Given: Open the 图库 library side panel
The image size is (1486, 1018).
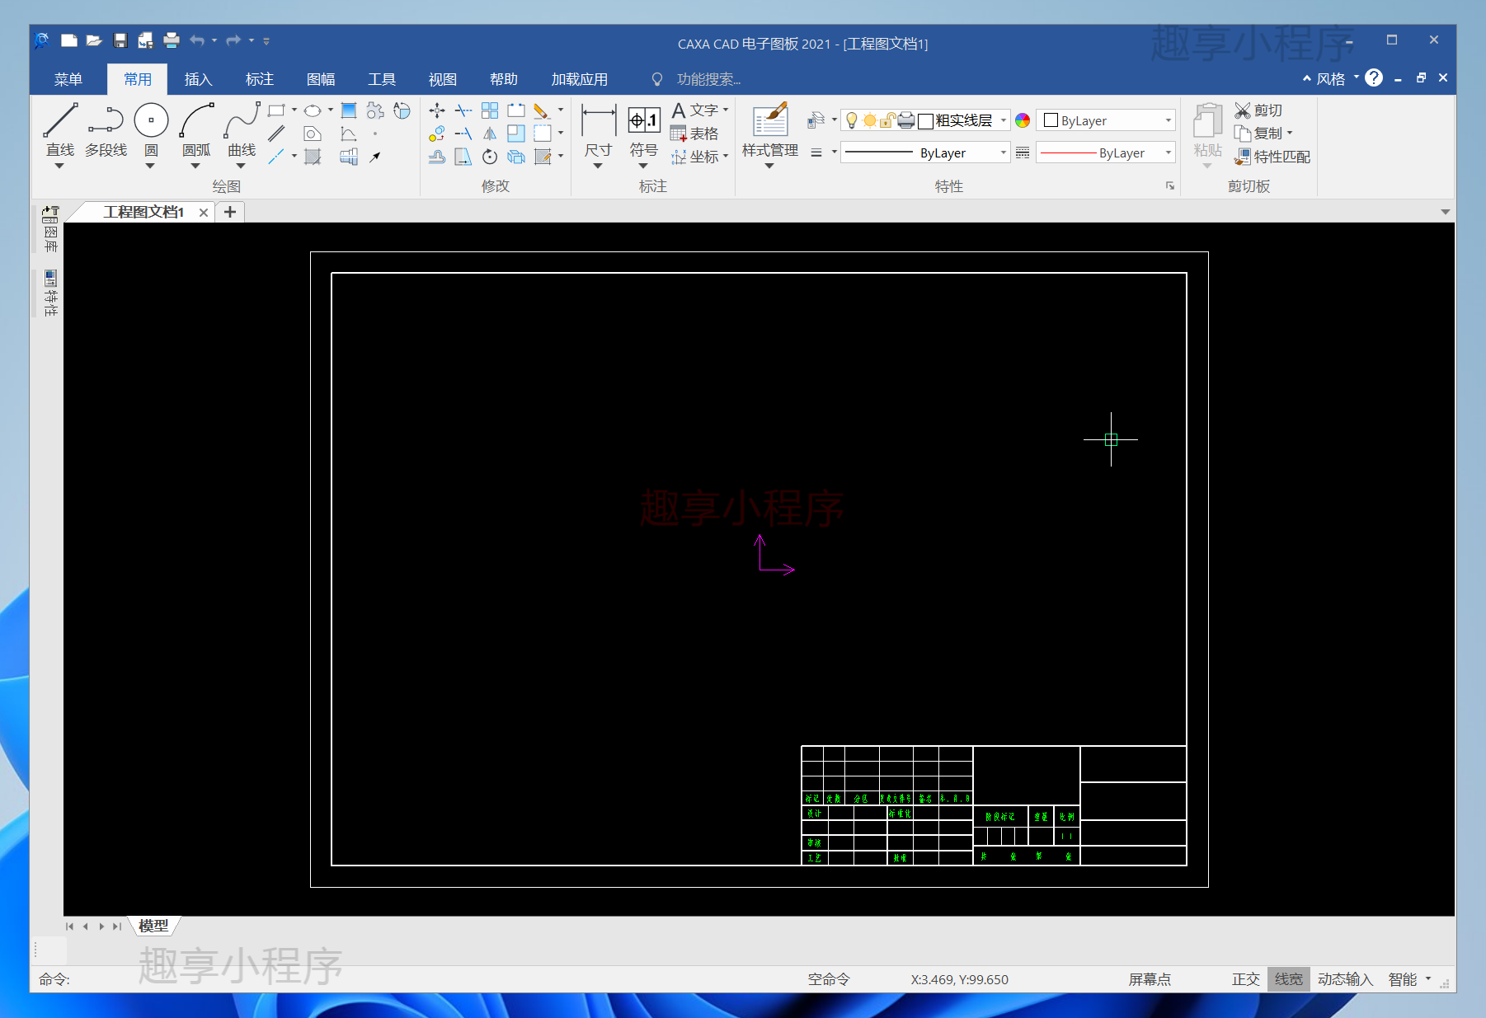Looking at the screenshot, I should [50, 229].
